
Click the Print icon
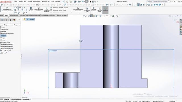point(79,2)
